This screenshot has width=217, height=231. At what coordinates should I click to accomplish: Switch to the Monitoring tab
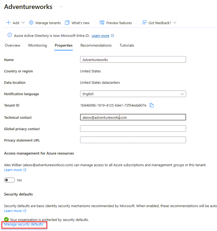point(38,45)
